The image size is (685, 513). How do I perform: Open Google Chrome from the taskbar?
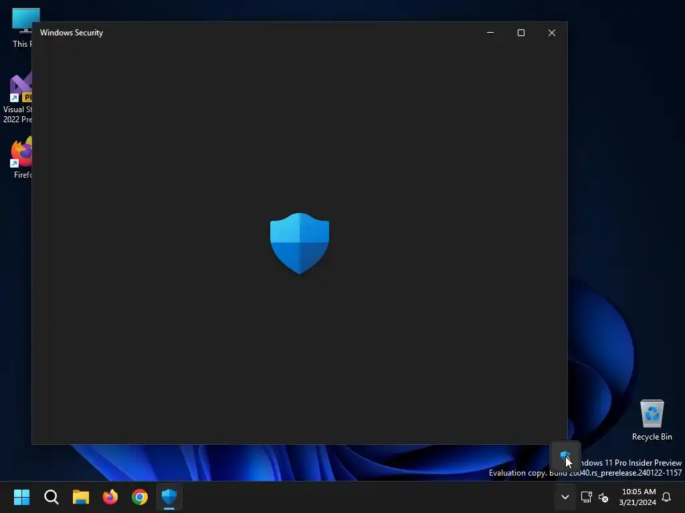[x=140, y=497]
